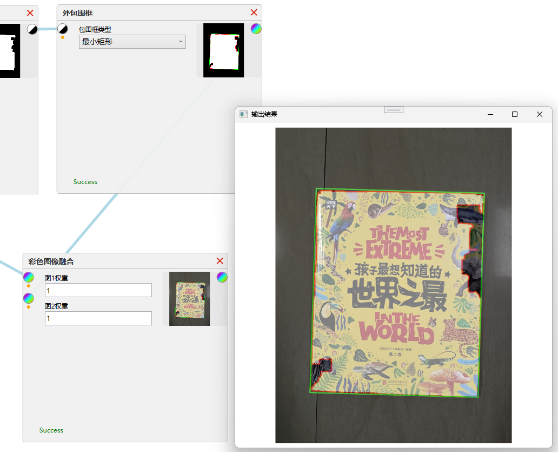Screen dimensions: 558x452
Task: Click the 图2权重 label
Action: click(x=56, y=306)
